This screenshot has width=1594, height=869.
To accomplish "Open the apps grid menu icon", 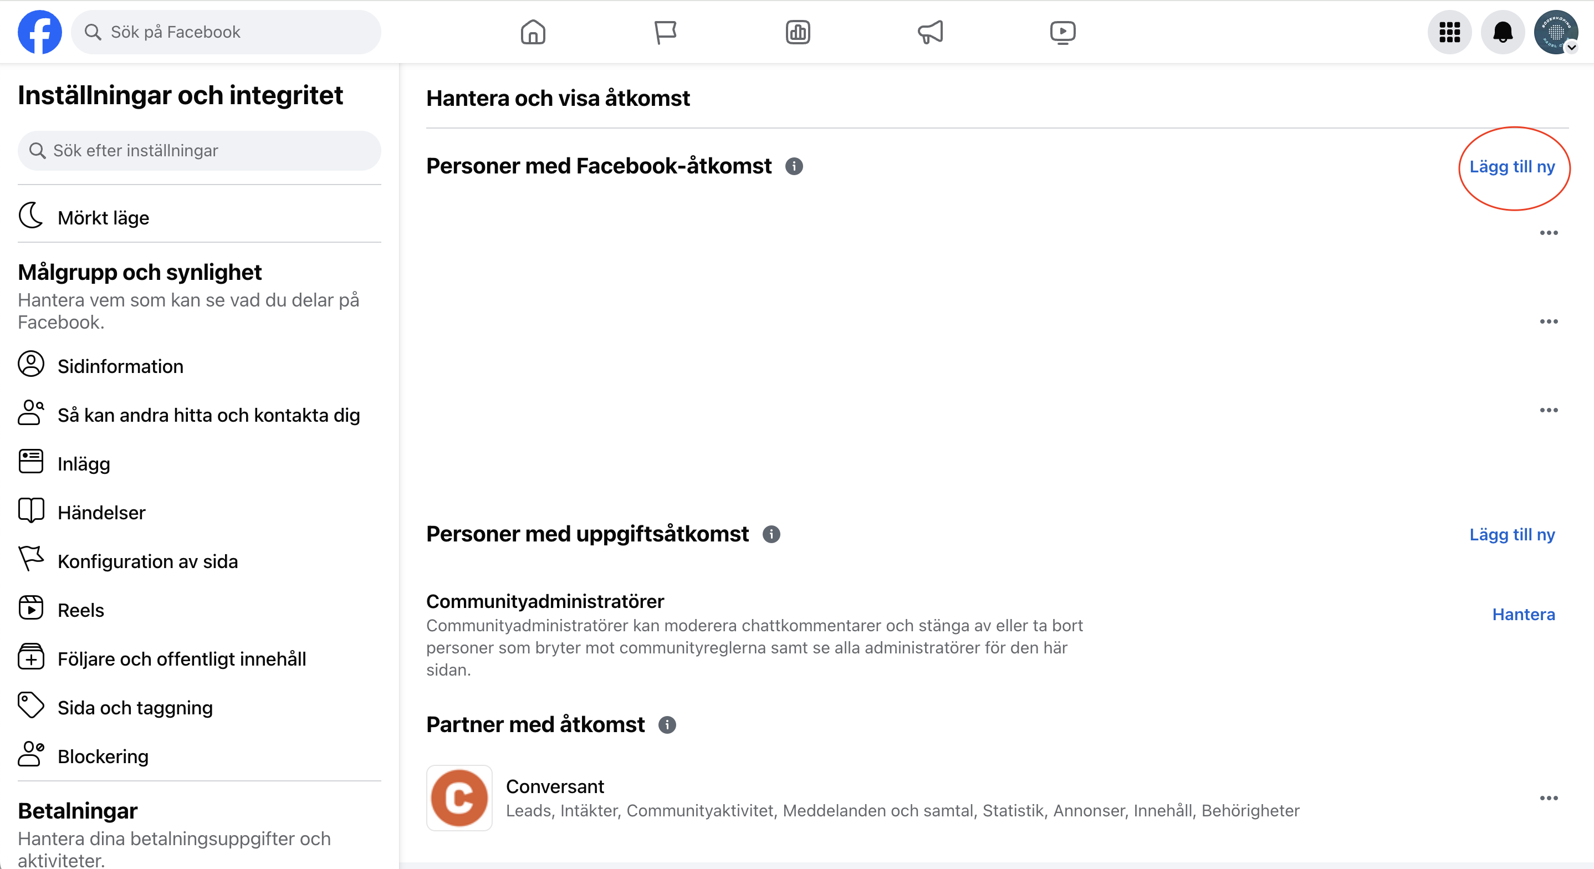I will [x=1449, y=32].
